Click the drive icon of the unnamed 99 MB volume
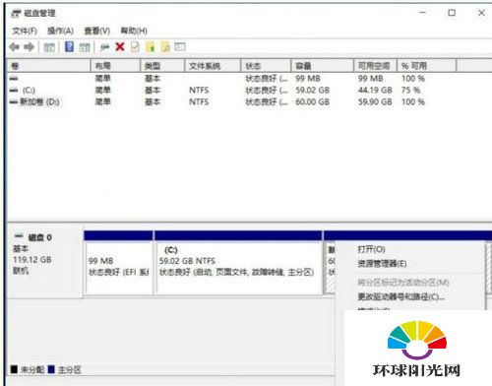 [14, 79]
